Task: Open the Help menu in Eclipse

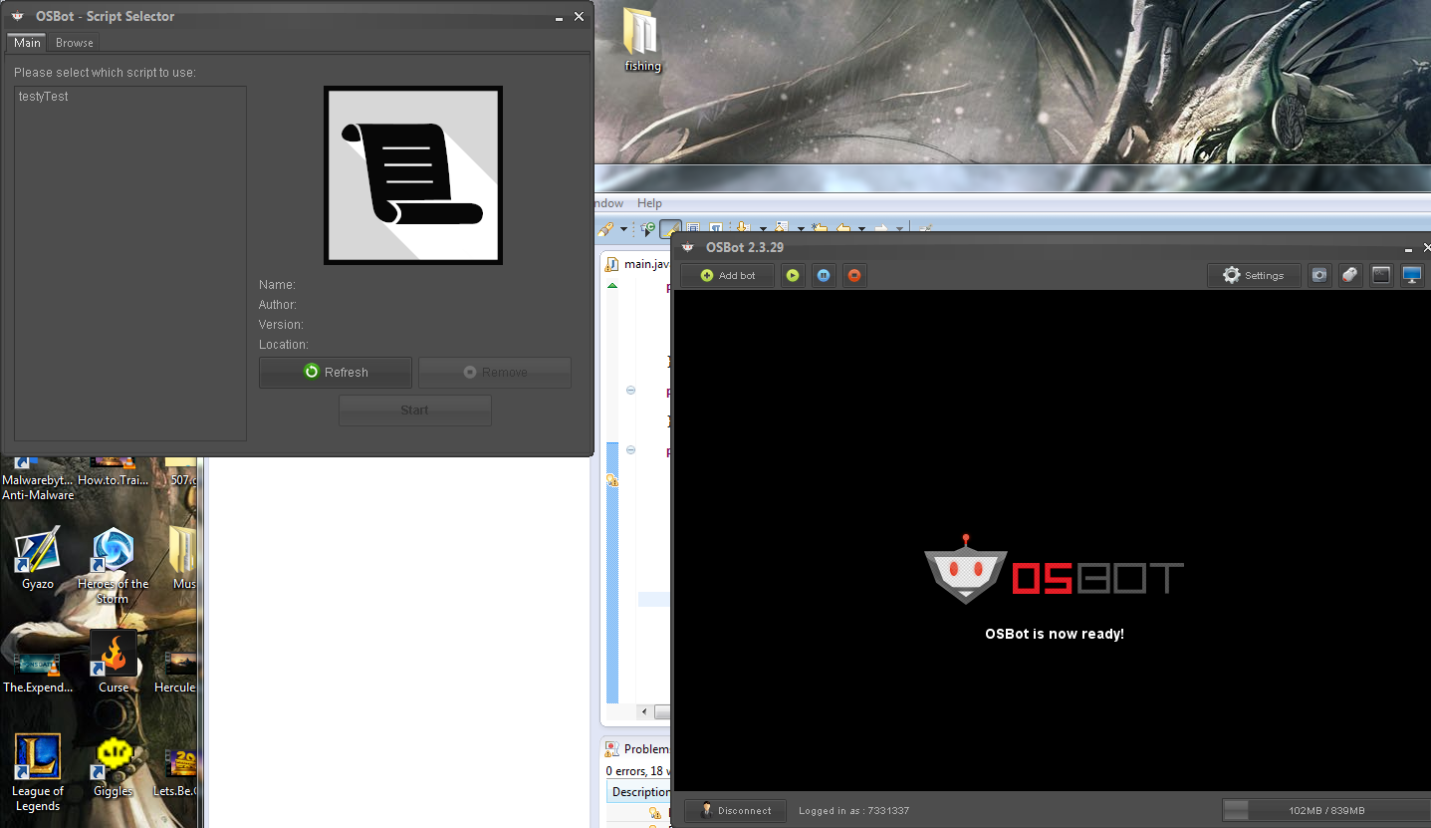Action: click(649, 203)
